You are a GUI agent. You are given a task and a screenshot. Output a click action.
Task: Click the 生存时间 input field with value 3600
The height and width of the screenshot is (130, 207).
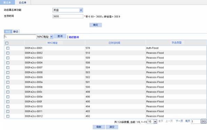click(68, 16)
